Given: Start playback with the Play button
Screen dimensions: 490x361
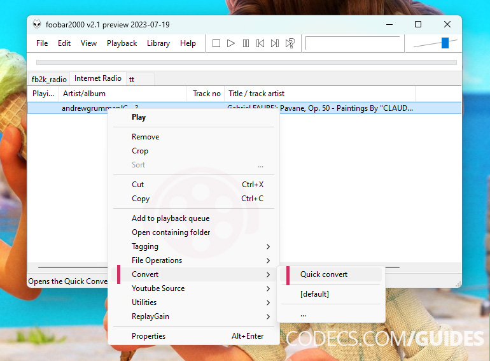Looking at the screenshot, I should pyautogui.click(x=230, y=43).
